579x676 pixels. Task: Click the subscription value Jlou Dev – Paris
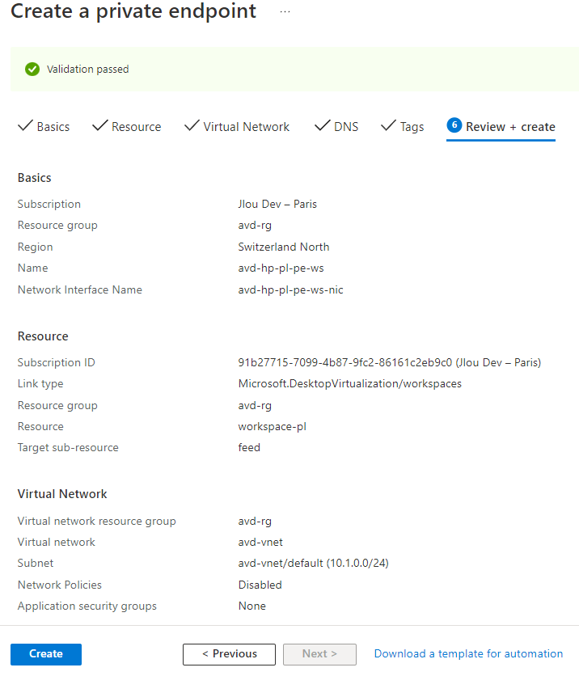click(277, 204)
